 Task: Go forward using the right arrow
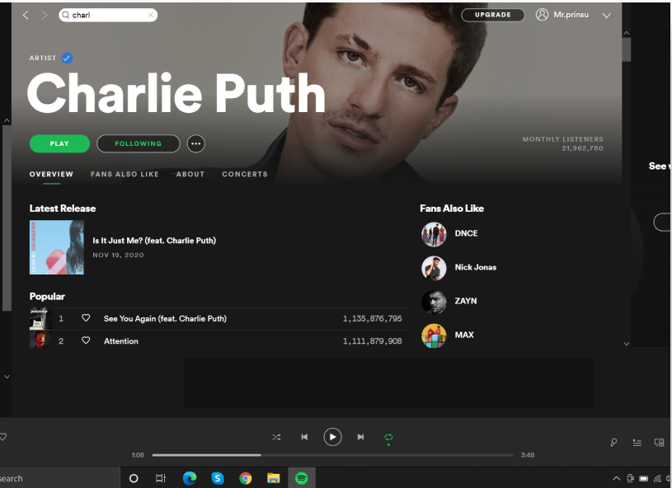click(45, 15)
